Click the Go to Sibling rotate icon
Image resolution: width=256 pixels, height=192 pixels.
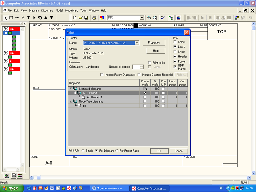(x=40, y=18)
